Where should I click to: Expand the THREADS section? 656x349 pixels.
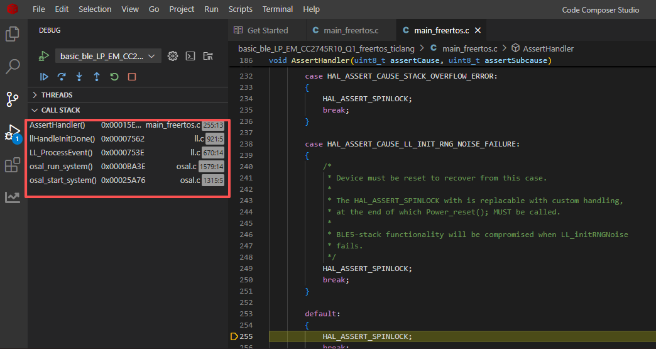point(57,95)
